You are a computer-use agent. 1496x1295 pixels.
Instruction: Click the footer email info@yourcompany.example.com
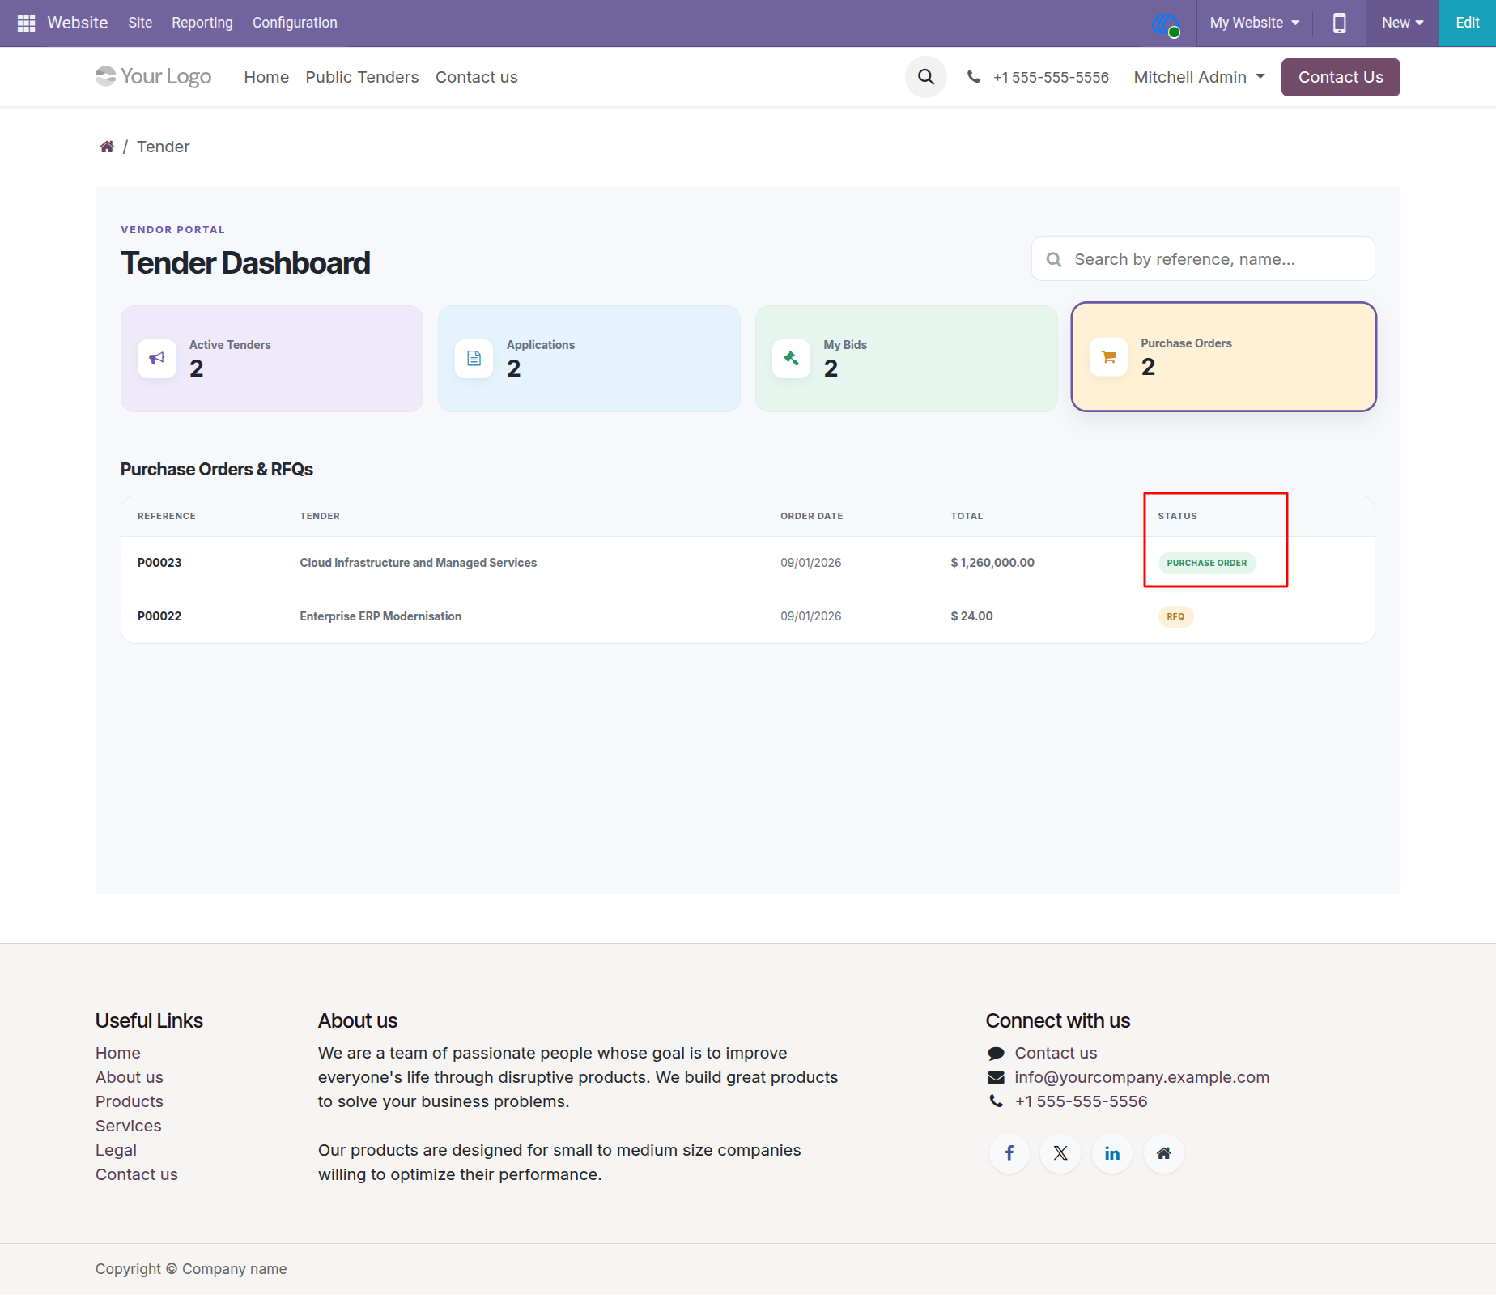click(x=1141, y=1077)
